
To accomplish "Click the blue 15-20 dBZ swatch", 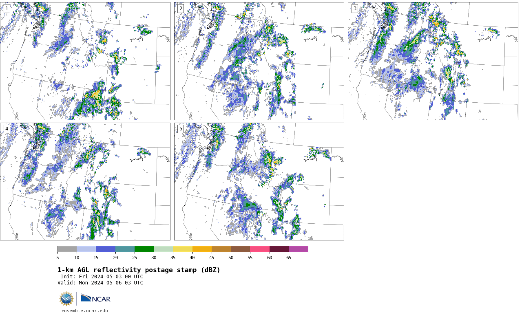I will coord(106,249).
